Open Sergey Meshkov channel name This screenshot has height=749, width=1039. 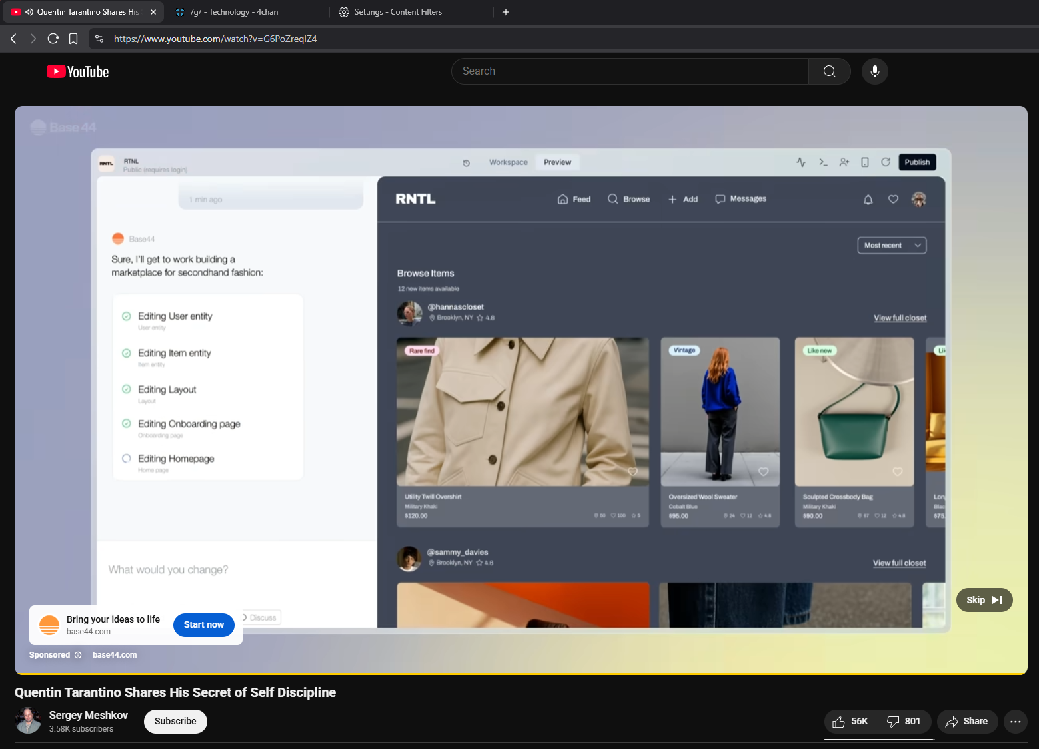[89, 715]
